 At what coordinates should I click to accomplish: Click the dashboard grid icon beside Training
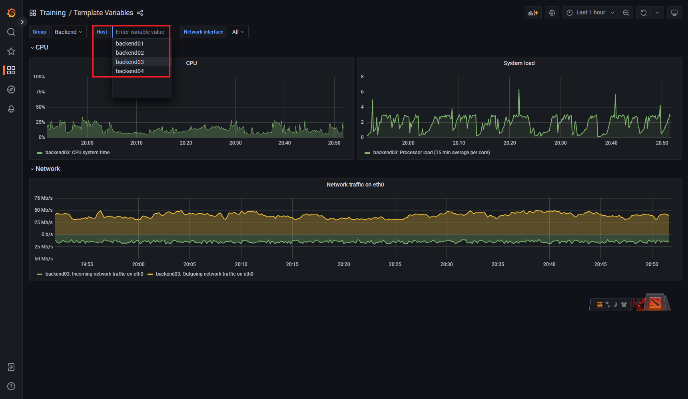click(33, 13)
